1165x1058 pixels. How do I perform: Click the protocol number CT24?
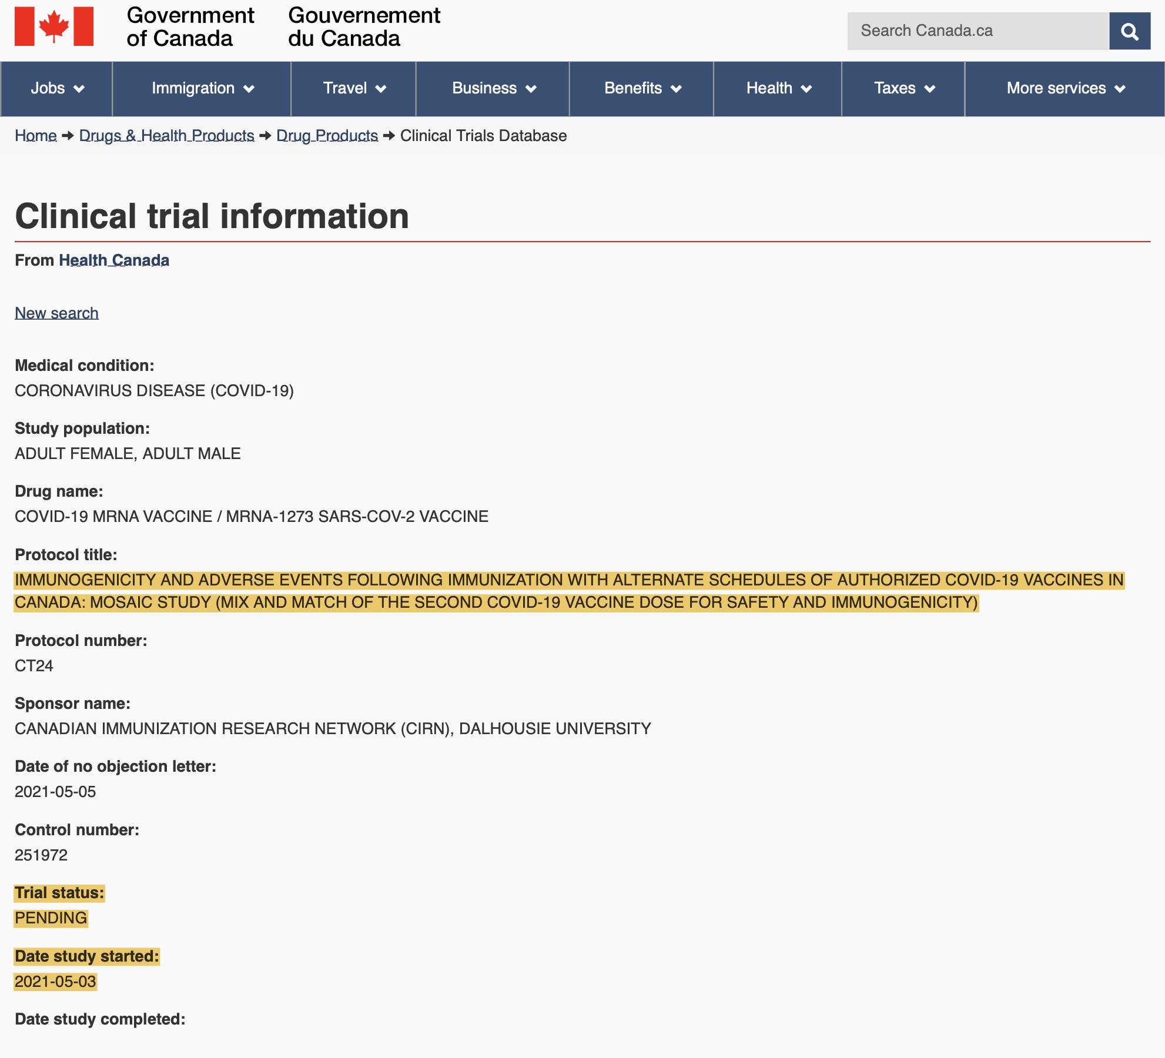[x=34, y=666]
